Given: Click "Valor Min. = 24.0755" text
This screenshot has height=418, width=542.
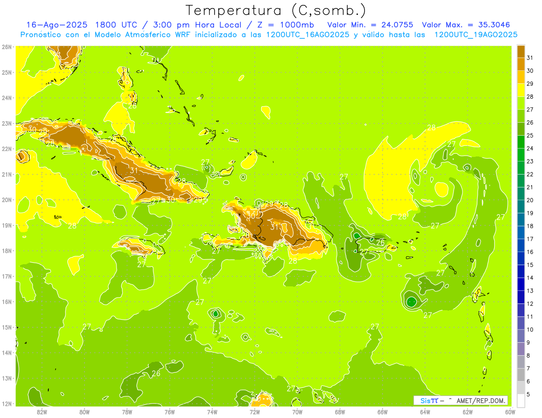Looking at the screenshot, I should [x=370, y=25].
